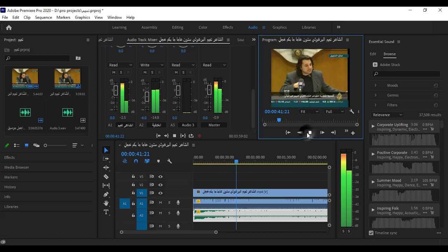448x252 pixels.
Task: Expand the Moods filter section
Action: (x=376, y=85)
